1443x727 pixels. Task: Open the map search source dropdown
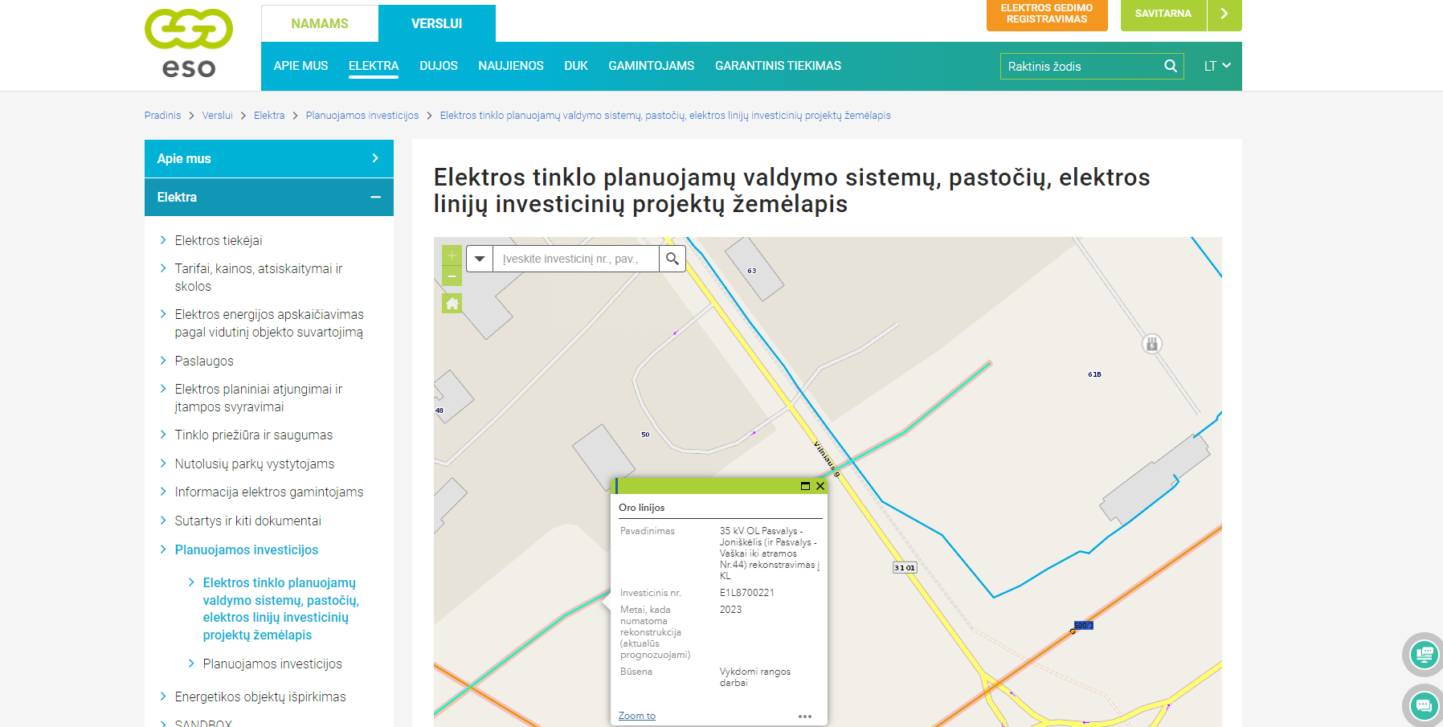pyautogui.click(x=480, y=259)
